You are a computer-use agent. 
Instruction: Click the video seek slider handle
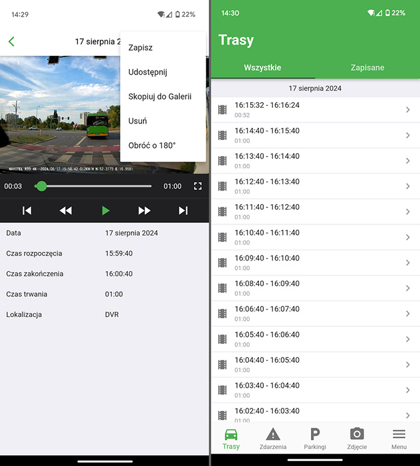41,187
